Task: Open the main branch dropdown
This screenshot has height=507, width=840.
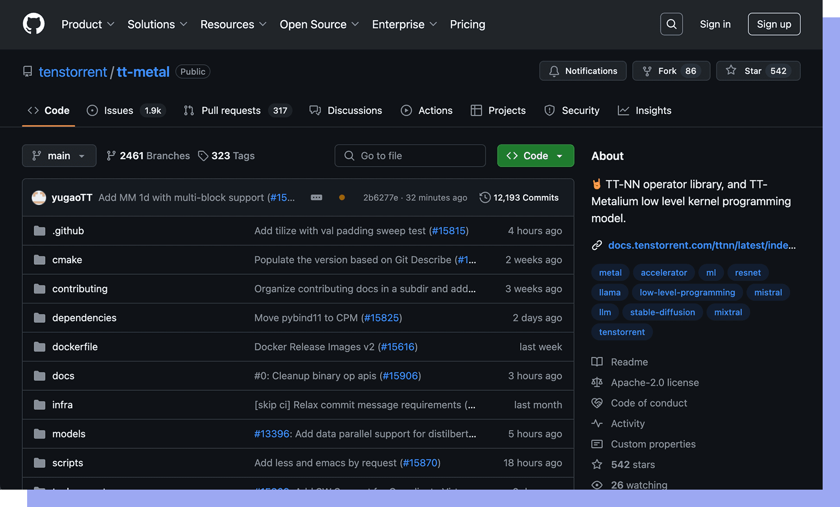Action: click(x=59, y=156)
